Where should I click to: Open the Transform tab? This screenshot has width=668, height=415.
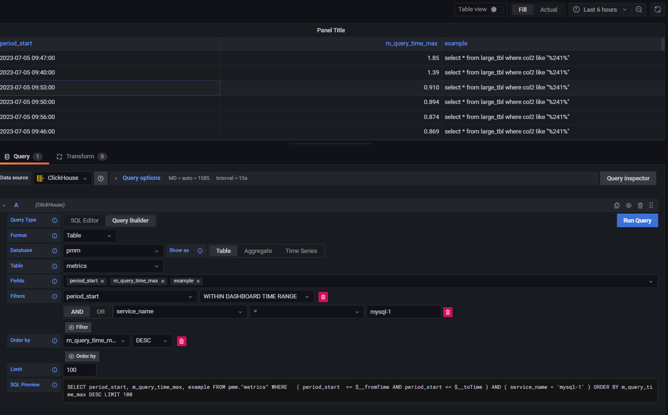[82, 156]
